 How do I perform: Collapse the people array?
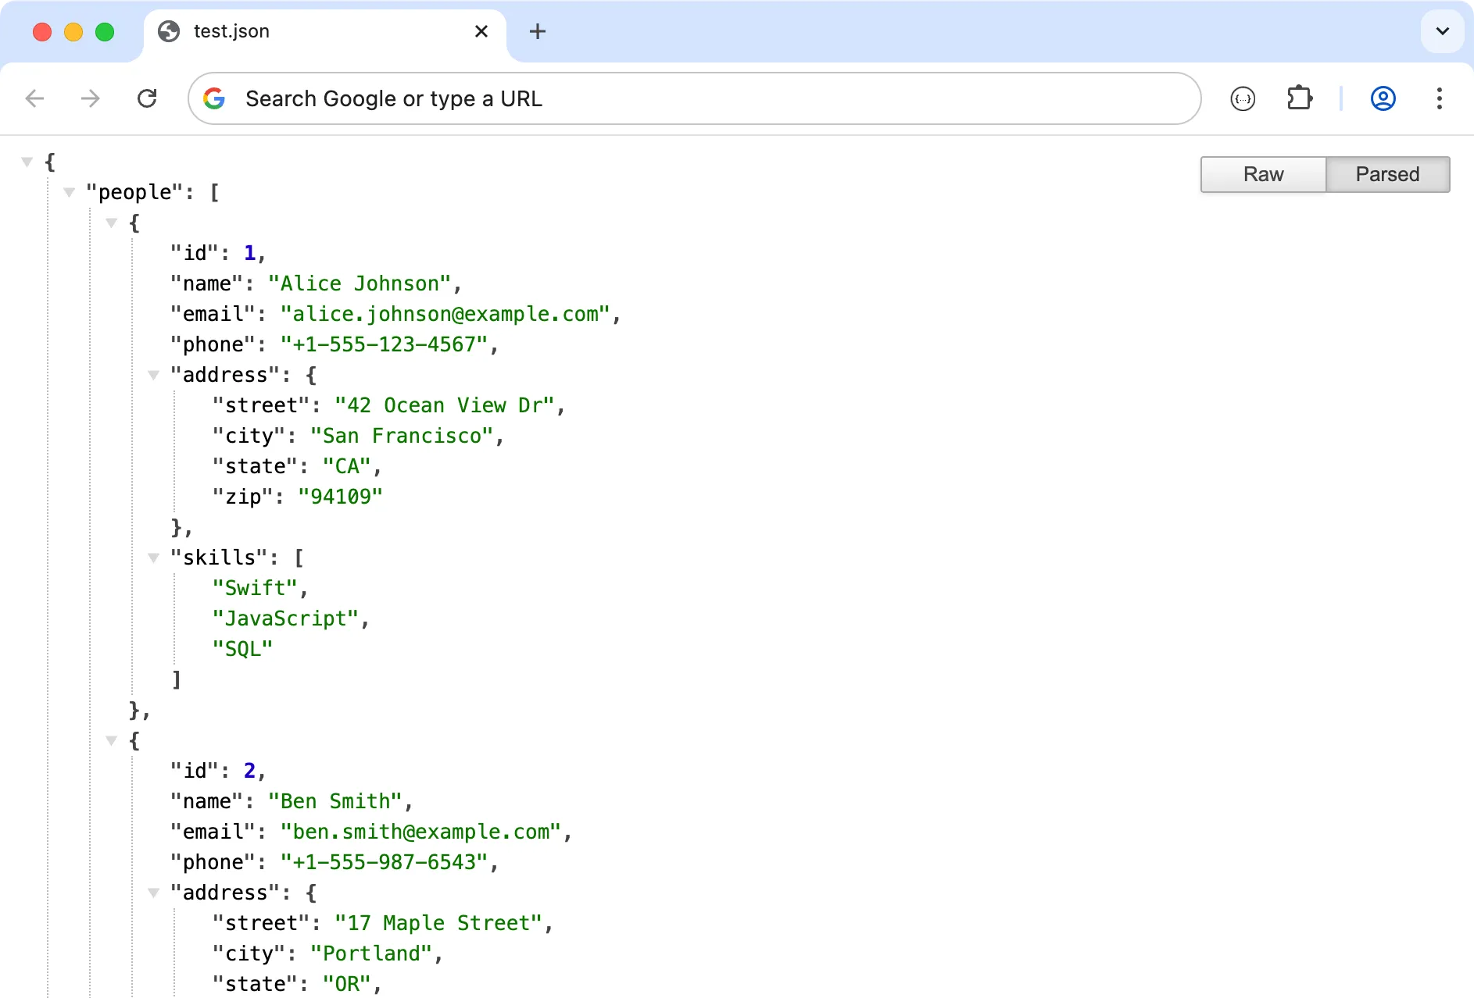click(70, 192)
